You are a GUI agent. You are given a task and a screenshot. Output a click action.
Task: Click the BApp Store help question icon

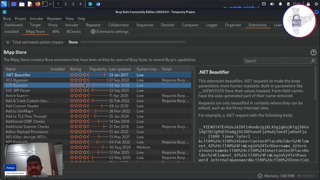(313, 52)
